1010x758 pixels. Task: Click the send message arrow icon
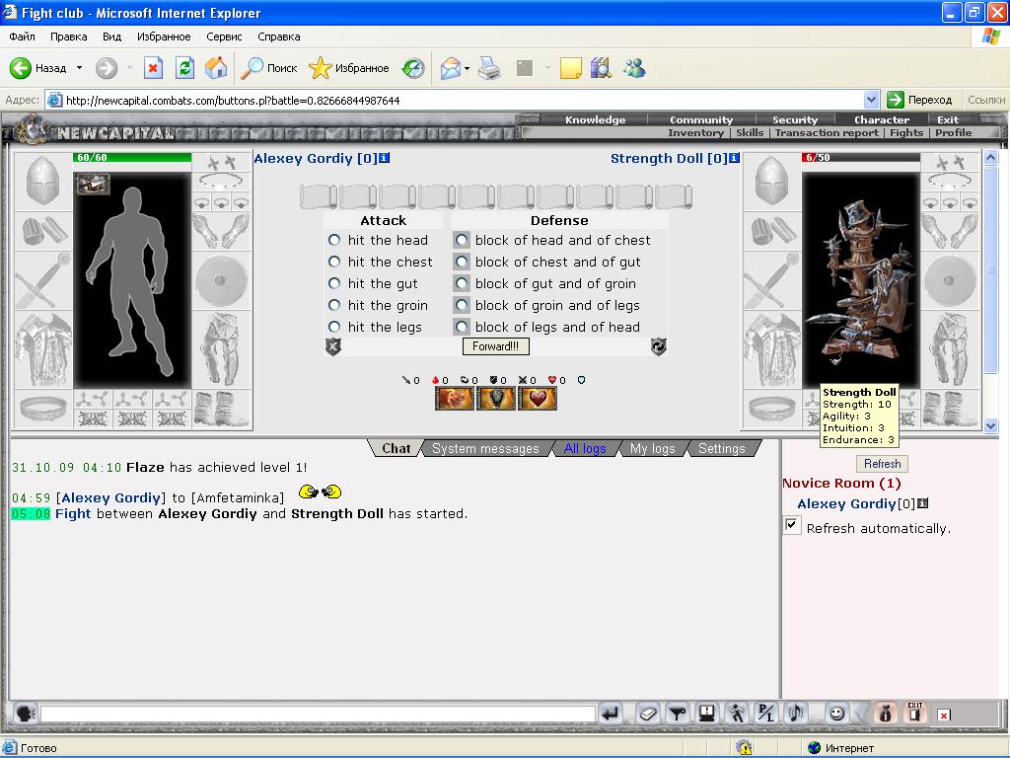point(610,713)
